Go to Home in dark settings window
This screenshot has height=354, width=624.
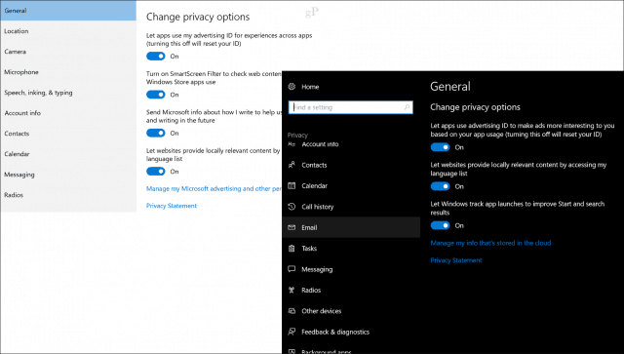click(310, 87)
